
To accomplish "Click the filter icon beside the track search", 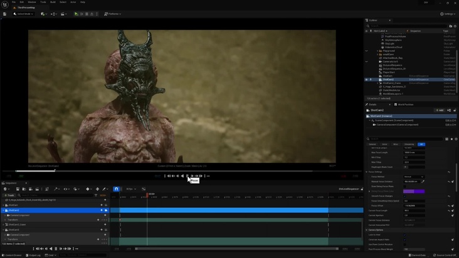I will point(96,195).
